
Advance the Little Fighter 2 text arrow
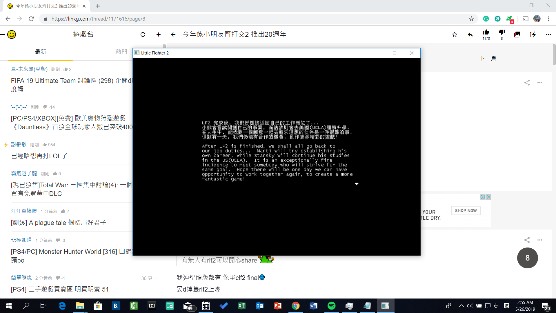tap(357, 184)
